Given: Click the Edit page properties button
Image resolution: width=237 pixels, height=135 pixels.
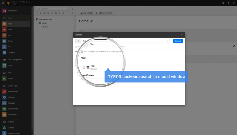Looking at the screenshot, I should [104, 13].
